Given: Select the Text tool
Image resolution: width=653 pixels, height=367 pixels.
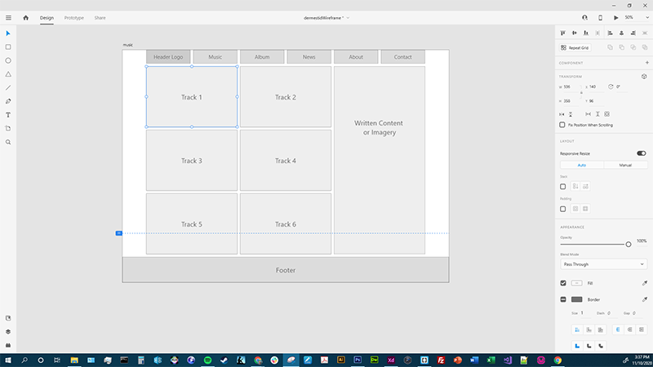Looking at the screenshot, I should click(8, 115).
